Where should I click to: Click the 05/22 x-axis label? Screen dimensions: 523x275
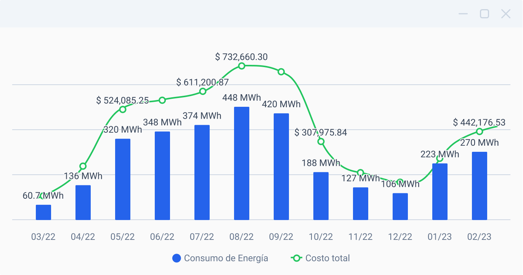(123, 237)
